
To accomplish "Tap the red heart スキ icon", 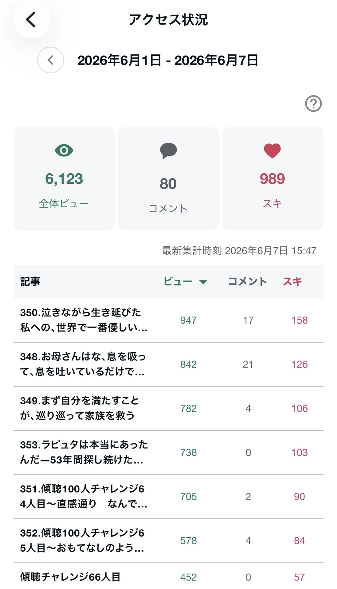I will click(272, 151).
